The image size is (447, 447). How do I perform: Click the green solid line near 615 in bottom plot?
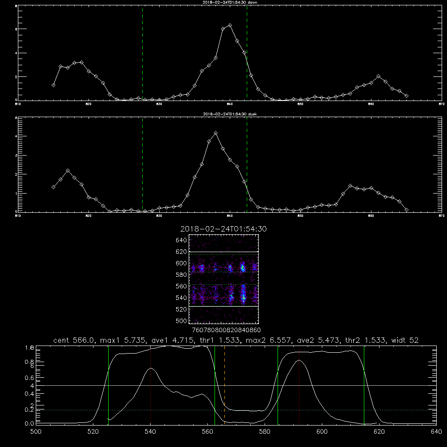pos(364,385)
